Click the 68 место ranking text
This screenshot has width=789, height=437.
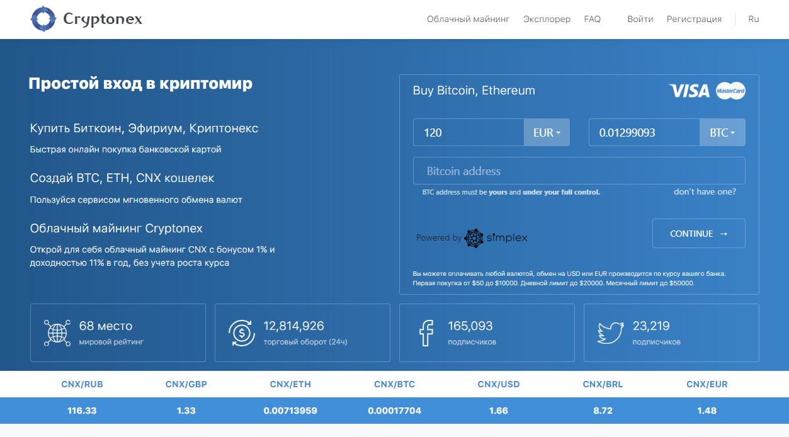(x=106, y=326)
